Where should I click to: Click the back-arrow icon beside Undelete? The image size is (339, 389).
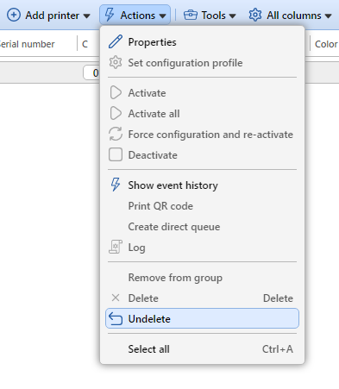click(116, 318)
